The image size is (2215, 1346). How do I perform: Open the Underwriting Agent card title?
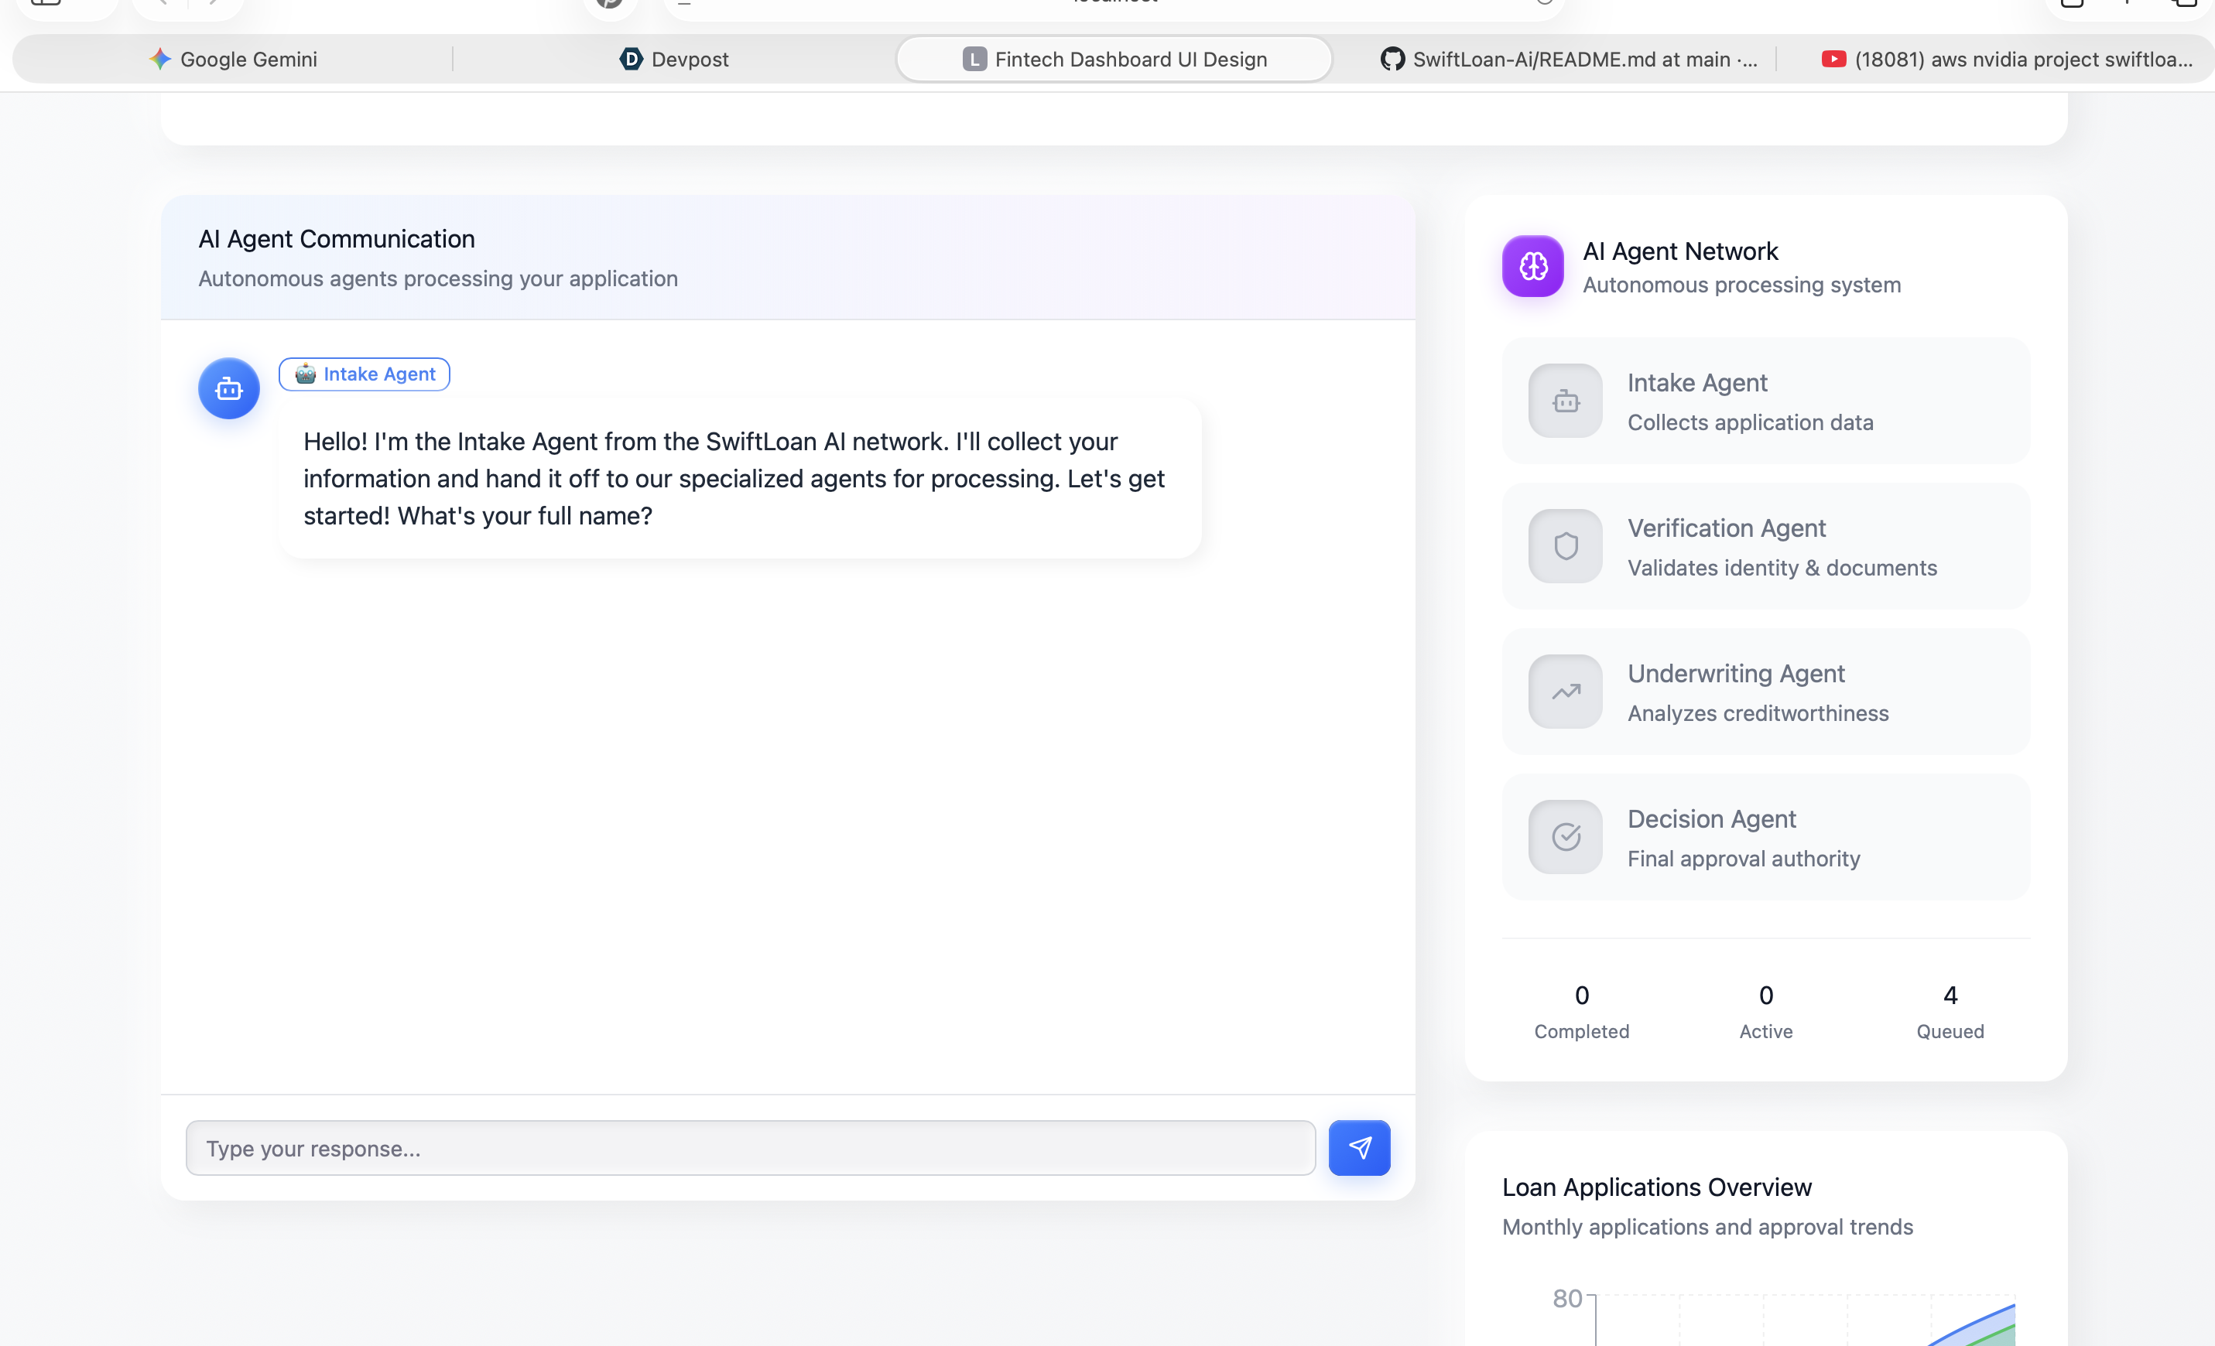coord(1735,673)
